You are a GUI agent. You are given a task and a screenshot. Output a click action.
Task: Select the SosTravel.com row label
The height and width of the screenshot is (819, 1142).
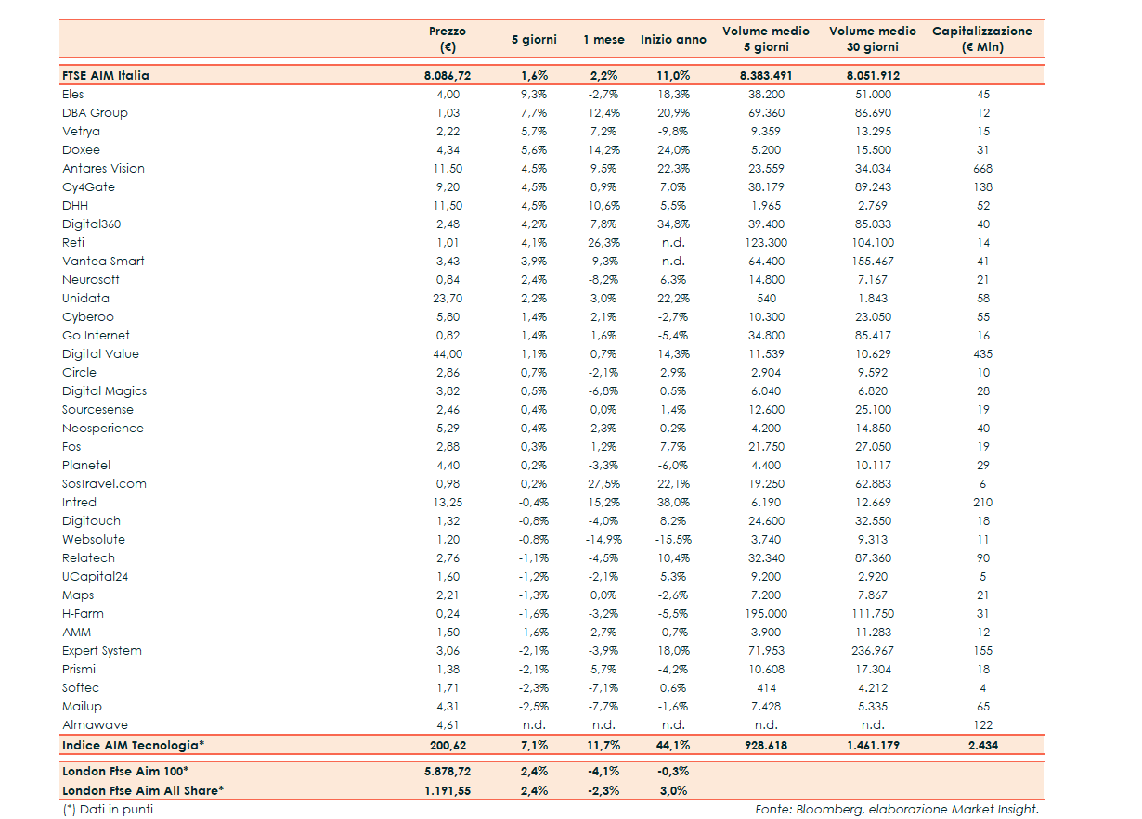tap(104, 484)
